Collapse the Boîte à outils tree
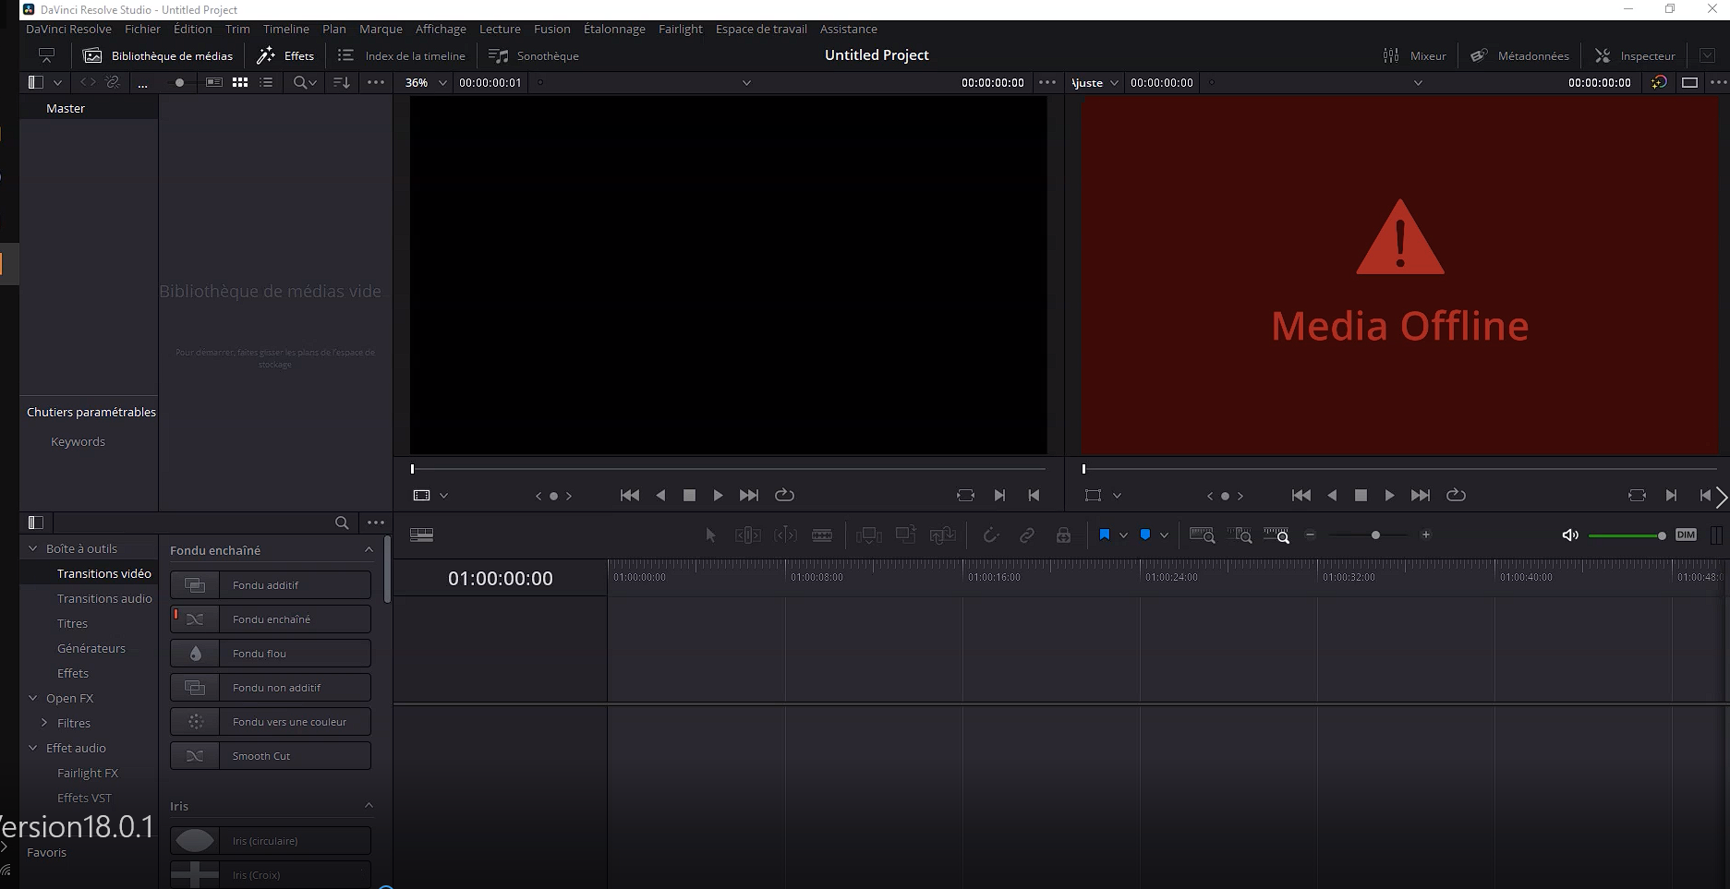This screenshot has height=889, width=1730. tap(33, 548)
